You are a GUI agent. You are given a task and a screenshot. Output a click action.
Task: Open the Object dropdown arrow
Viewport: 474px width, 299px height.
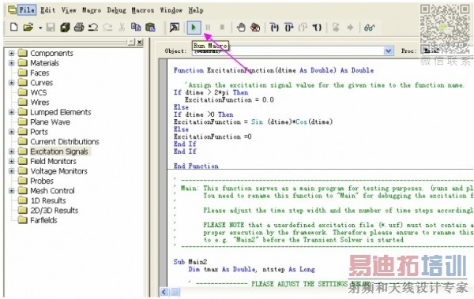389,50
